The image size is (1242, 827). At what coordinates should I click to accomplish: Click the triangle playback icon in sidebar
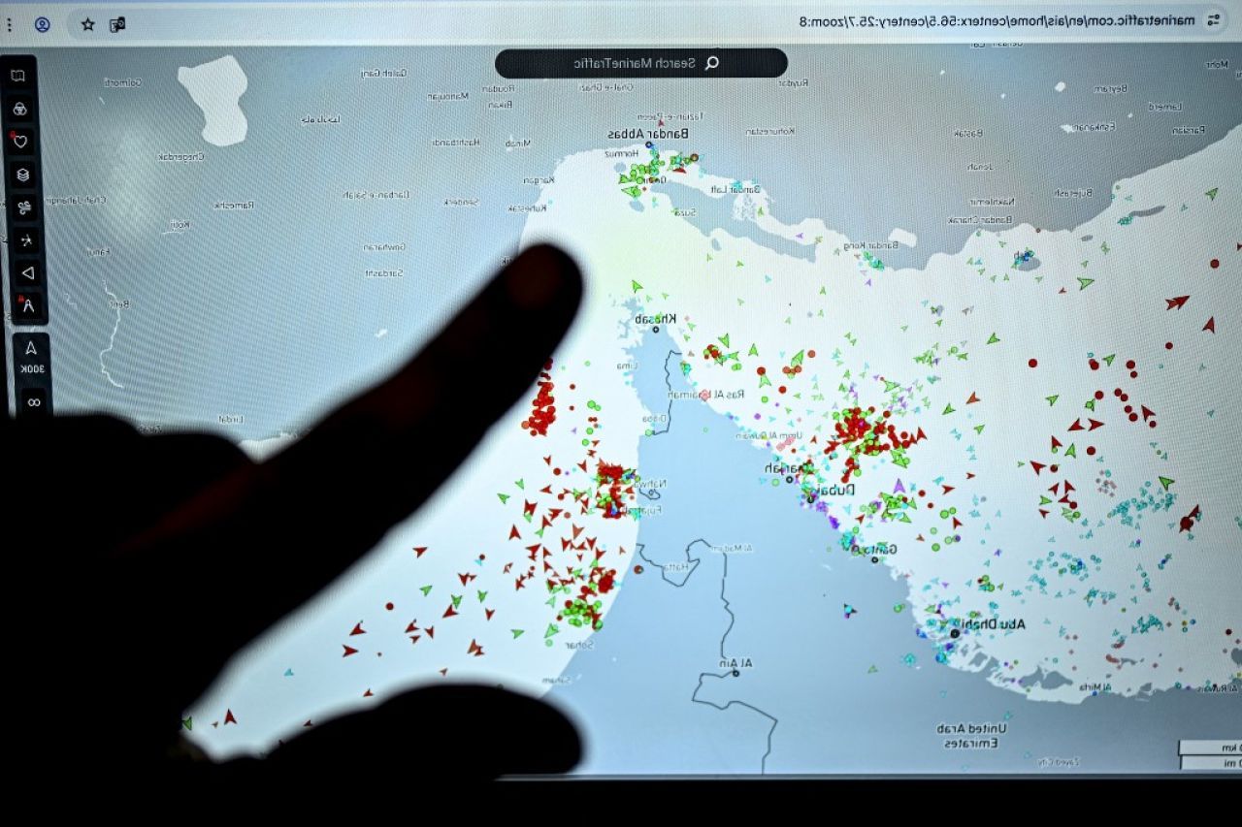coord(27,273)
